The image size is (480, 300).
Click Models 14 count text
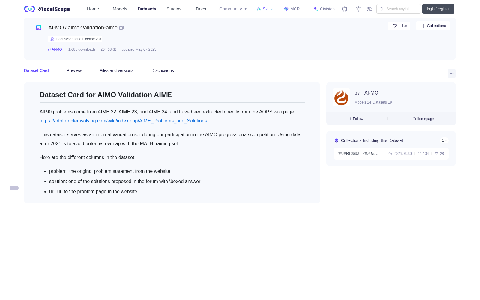pyautogui.click(x=363, y=102)
